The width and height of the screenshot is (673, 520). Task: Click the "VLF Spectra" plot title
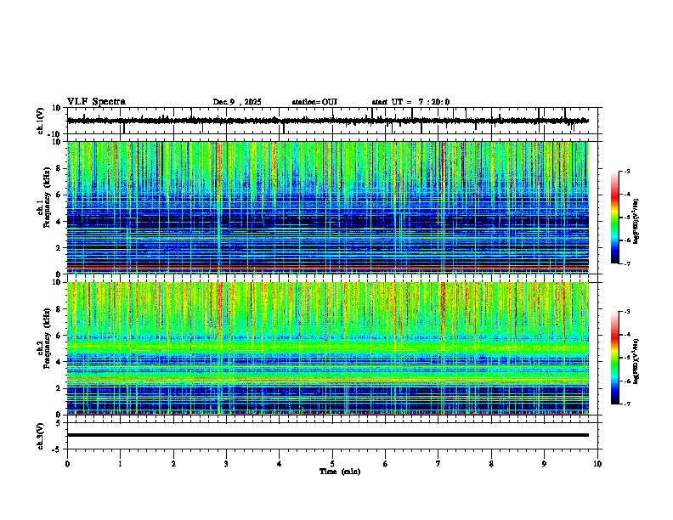tap(96, 102)
